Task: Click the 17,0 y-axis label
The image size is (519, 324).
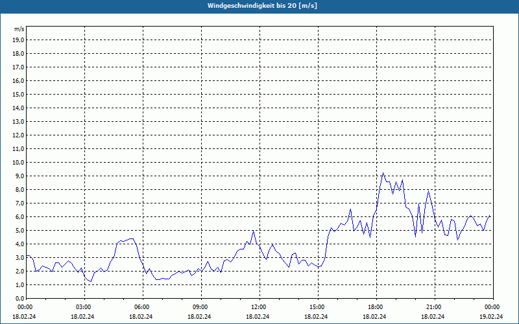Action: [18, 67]
